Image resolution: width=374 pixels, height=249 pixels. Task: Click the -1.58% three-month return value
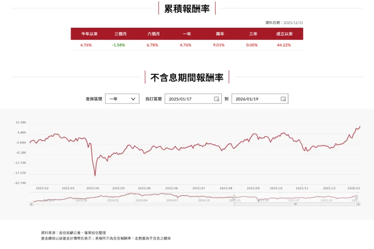click(x=118, y=45)
